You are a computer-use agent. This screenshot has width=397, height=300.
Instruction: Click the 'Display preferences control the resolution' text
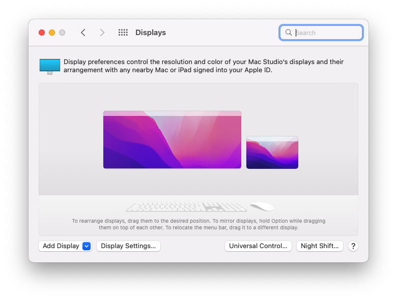coord(204,66)
